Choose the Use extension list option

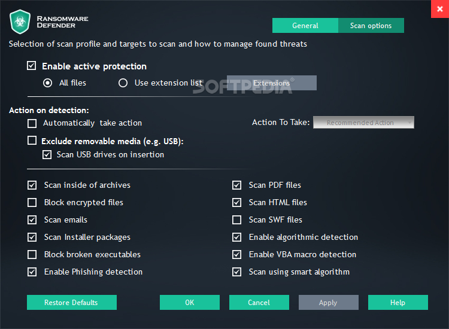click(x=123, y=83)
